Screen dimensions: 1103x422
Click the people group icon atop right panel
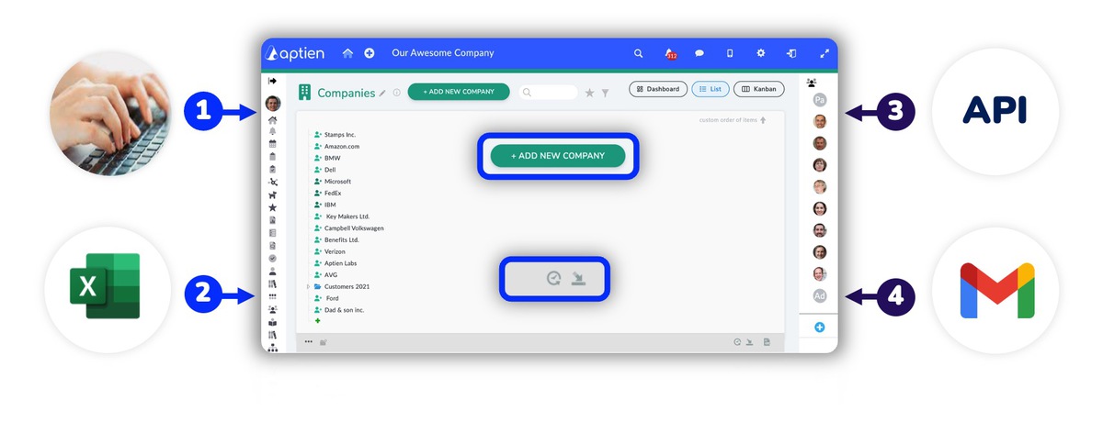[x=812, y=82]
